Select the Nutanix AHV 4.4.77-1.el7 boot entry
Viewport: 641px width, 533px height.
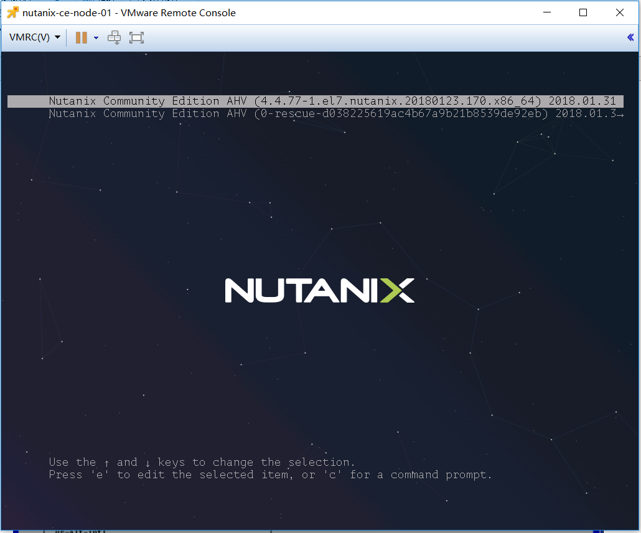pyautogui.click(x=315, y=101)
